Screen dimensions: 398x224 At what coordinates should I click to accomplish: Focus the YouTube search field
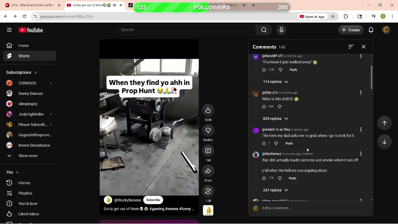[x=186, y=30]
